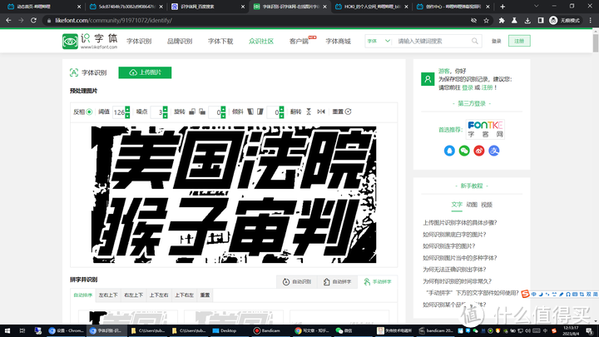Open new browser tab plus button
Image resolution: width=599 pixels, height=337 pixels.
[x=502, y=7]
